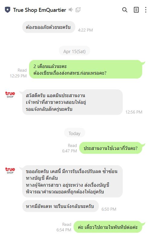
Task: Select the Apr 15(Sat) date separator
Action: (74, 52)
